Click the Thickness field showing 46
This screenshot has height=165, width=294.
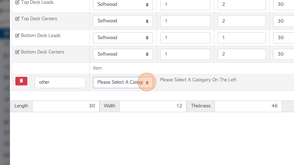(x=248, y=106)
